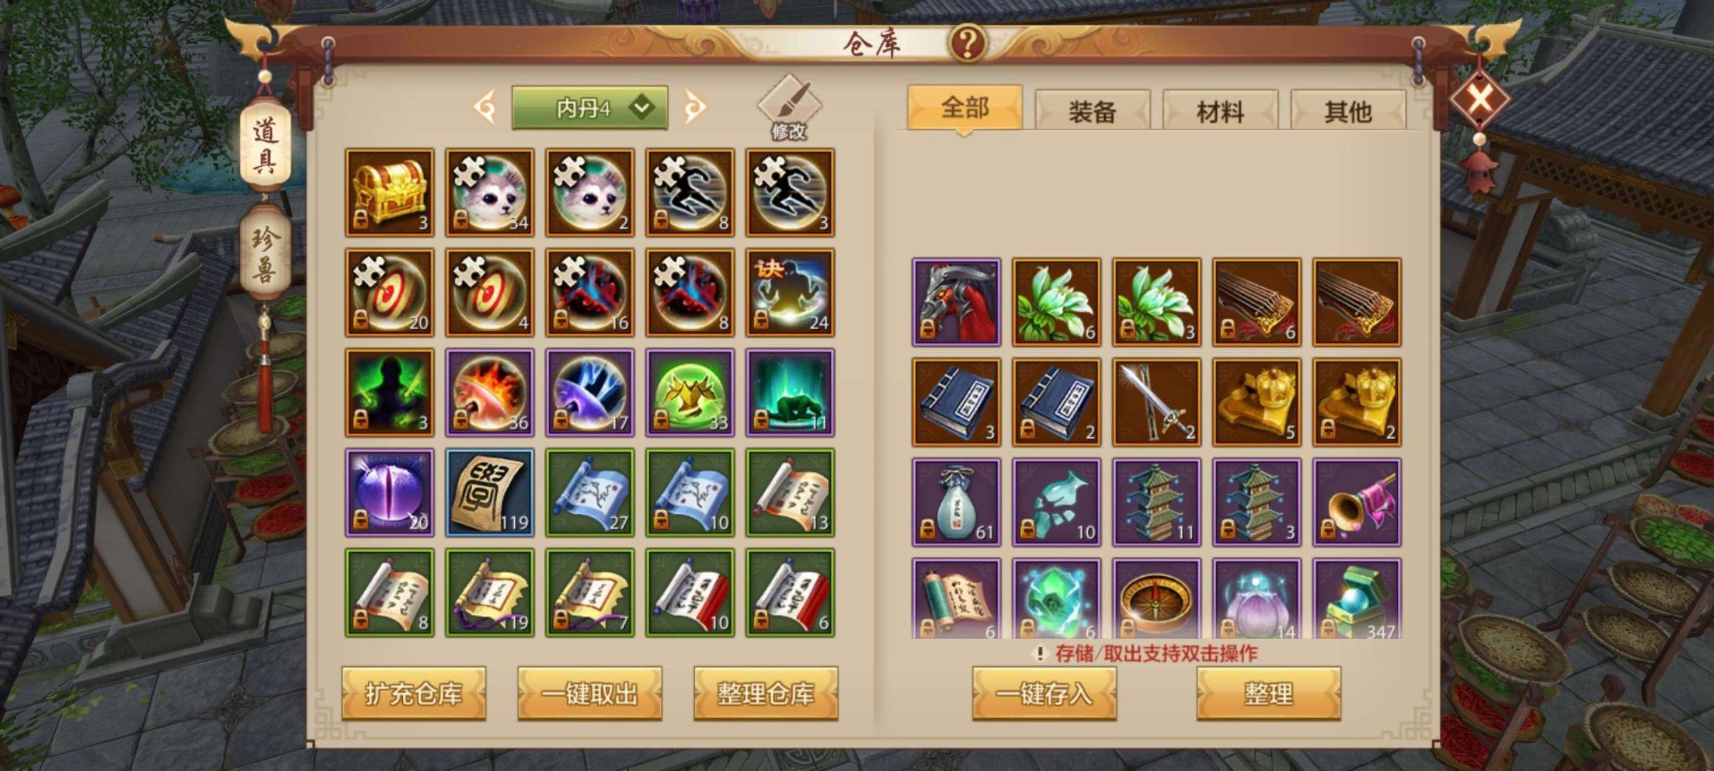Screen dimensions: 1714x771
Task: Click the scroll item with count 119
Action: pyautogui.click(x=489, y=492)
